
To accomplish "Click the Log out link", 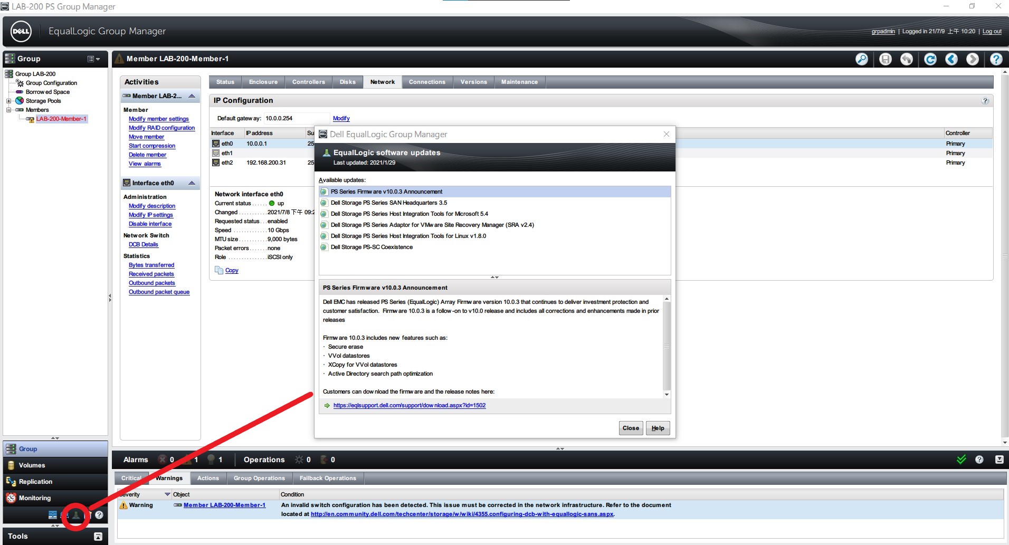I will [992, 32].
